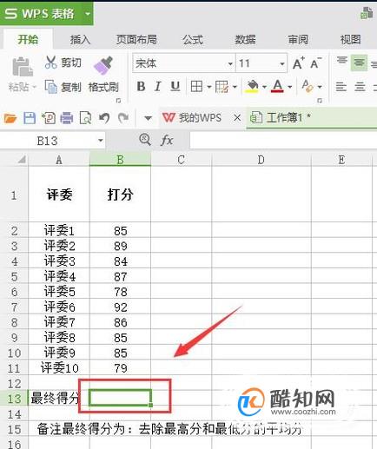377x449 pixels.
Task: Open the fx insert function button
Action: (x=167, y=141)
